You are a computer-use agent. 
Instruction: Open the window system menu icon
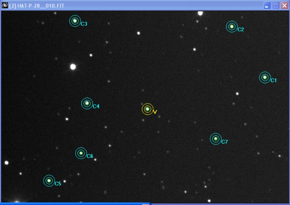pyautogui.click(x=5, y=5)
